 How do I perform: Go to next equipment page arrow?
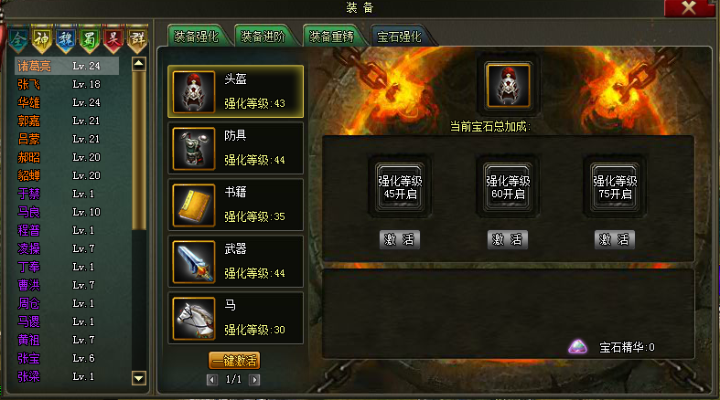click(254, 379)
